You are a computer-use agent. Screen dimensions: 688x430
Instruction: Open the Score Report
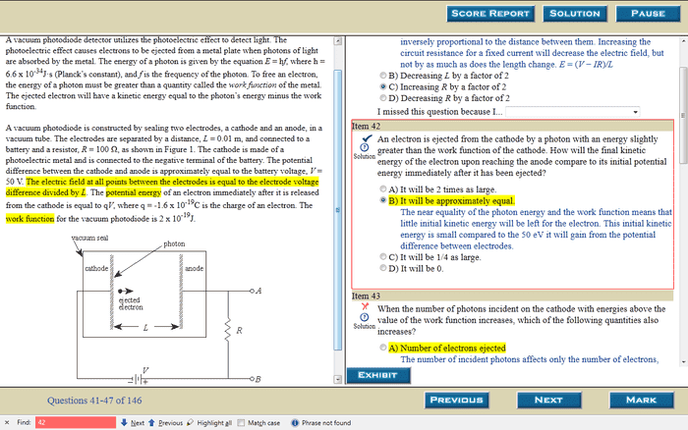(x=490, y=14)
